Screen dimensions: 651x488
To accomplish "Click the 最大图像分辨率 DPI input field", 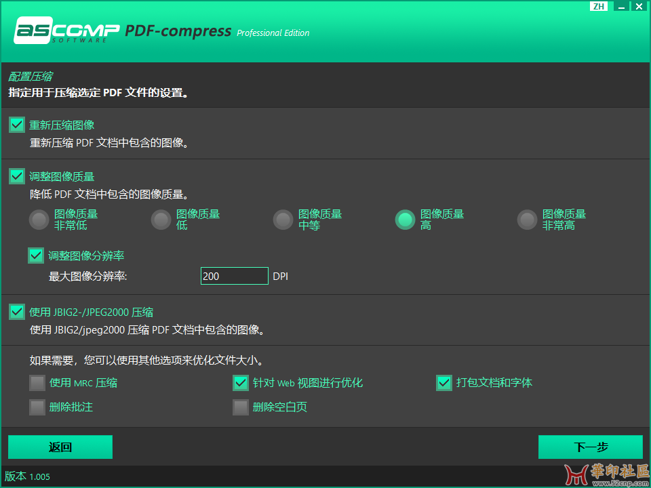I will tap(235, 276).
